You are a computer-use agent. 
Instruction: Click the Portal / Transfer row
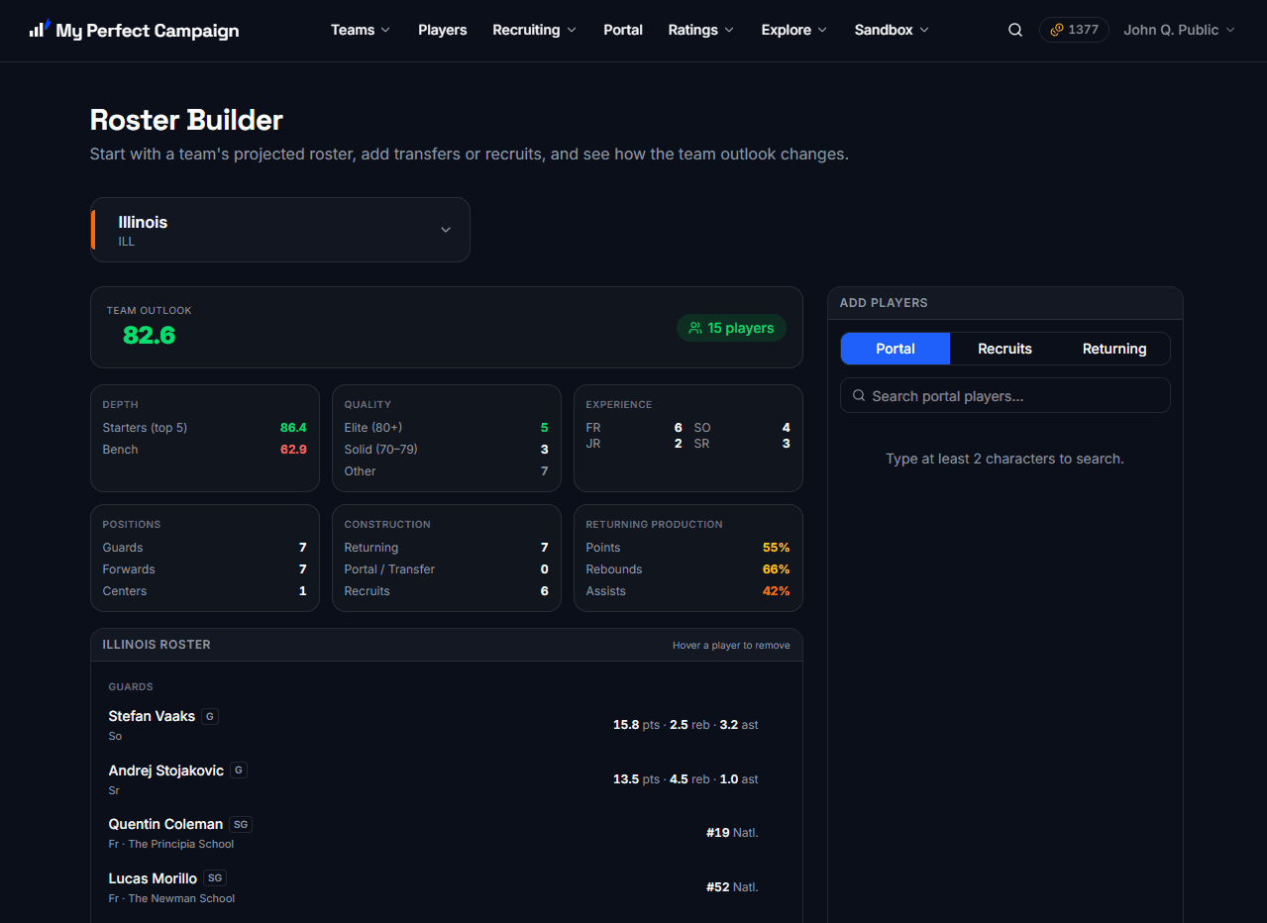[446, 569]
